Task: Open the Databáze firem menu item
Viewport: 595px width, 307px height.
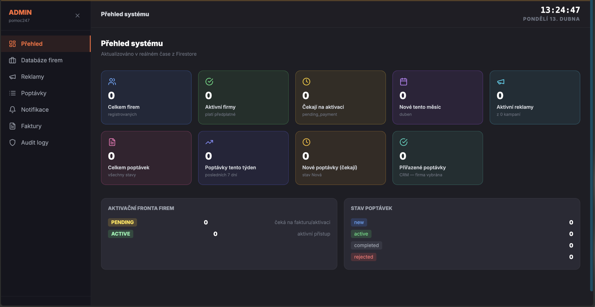Action: click(42, 60)
